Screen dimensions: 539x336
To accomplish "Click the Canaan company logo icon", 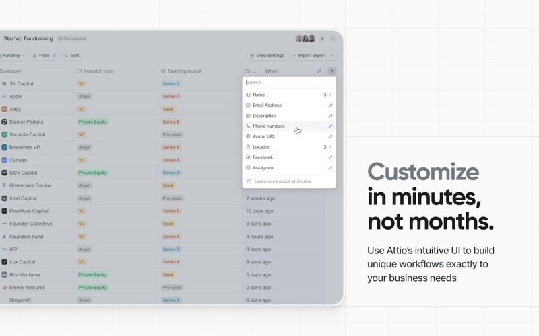I will [x=4, y=160].
